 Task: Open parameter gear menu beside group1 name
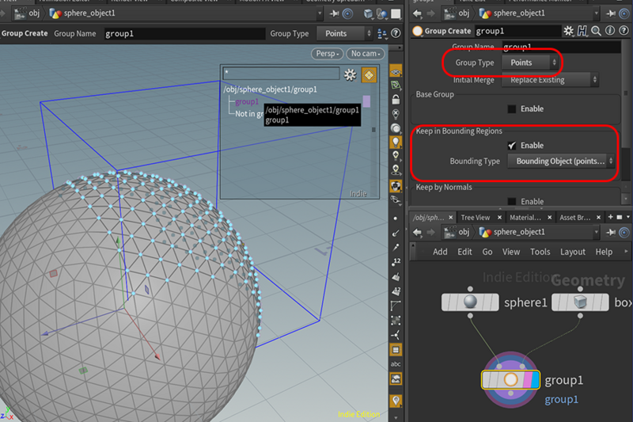[x=568, y=31]
